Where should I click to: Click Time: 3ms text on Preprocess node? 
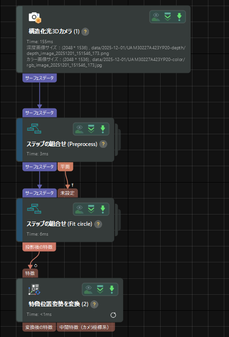pyautogui.click(x=37, y=154)
